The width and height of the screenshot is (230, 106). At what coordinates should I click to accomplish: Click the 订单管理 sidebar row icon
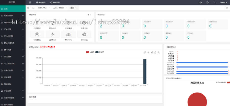[x=2, y=29]
